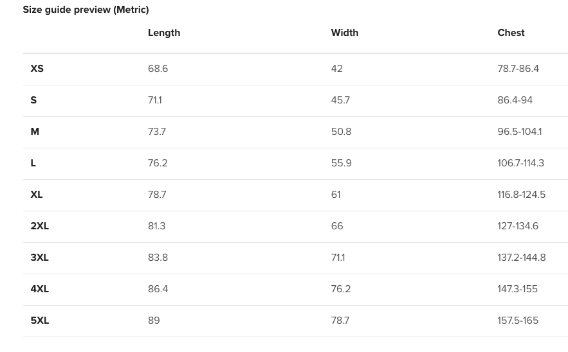
Task: Click the L chest range 106.7-114.3
Action: click(x=520, y=163)
